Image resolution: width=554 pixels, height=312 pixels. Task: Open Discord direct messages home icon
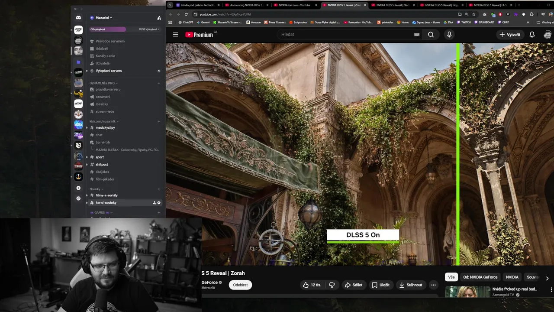click(78, 18)
